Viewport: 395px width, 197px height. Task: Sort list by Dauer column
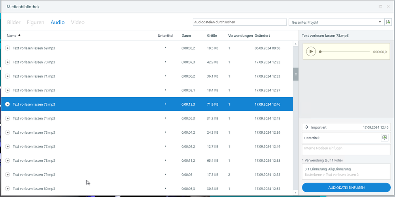[x=186, y=36]
